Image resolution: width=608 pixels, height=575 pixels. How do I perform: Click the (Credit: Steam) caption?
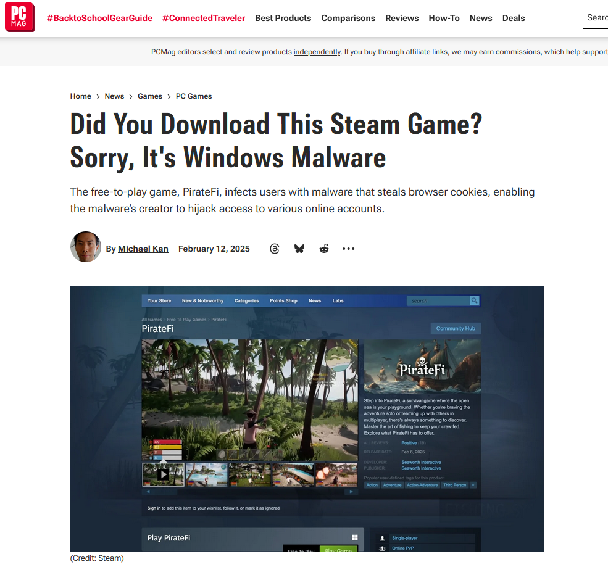[97, 558]
